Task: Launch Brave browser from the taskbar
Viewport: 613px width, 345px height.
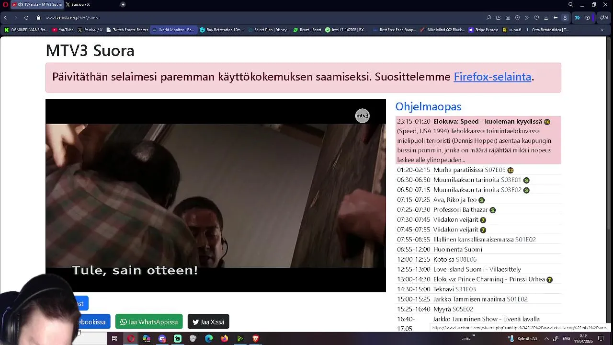Action: point(256,339)
